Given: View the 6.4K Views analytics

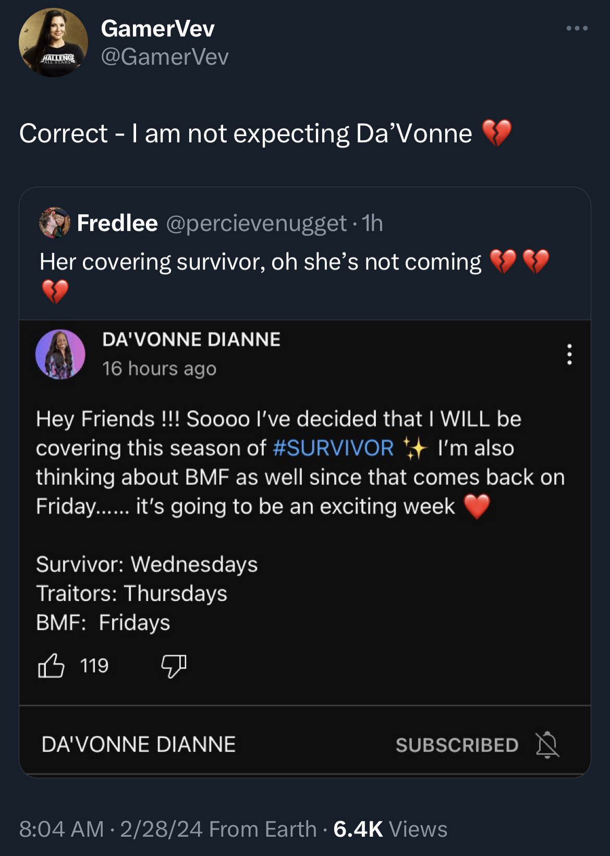Looking at the screenshot, I should (x=390, y=829).
